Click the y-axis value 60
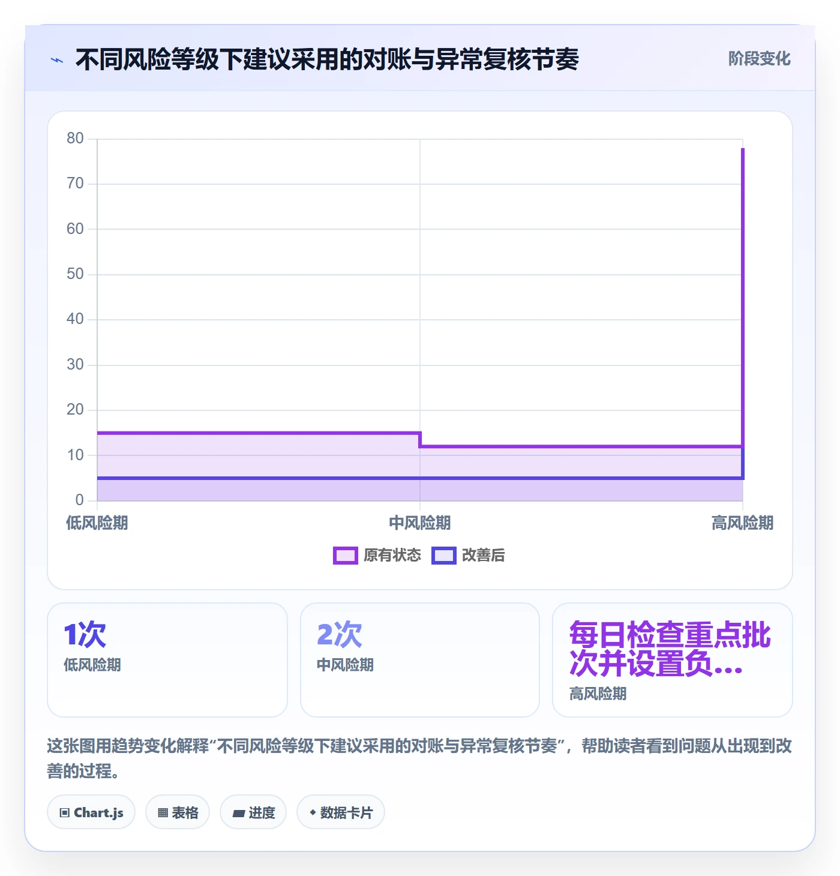Screen dimensions: 840x876 pyautogui.click(x=75, y=229)
